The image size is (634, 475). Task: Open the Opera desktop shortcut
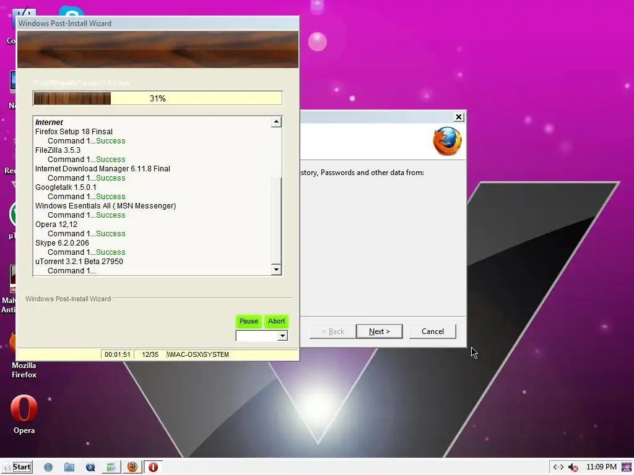click(24, 414)
